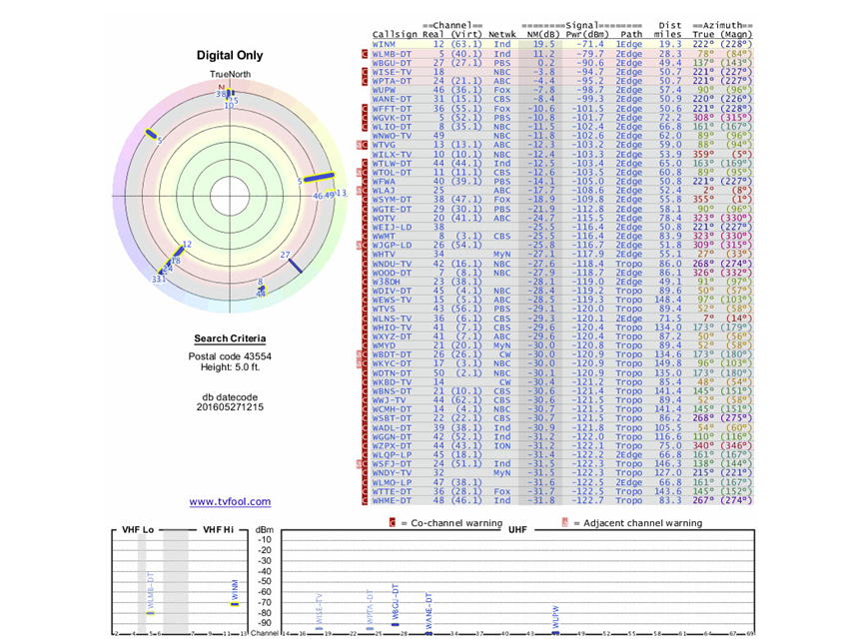
Task: Select the WILX-TV callsign
Action: 392,155
